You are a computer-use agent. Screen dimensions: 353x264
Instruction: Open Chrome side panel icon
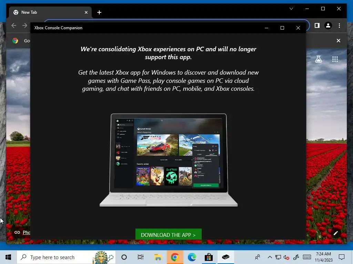pyautogui.click(x=317, y=25)
